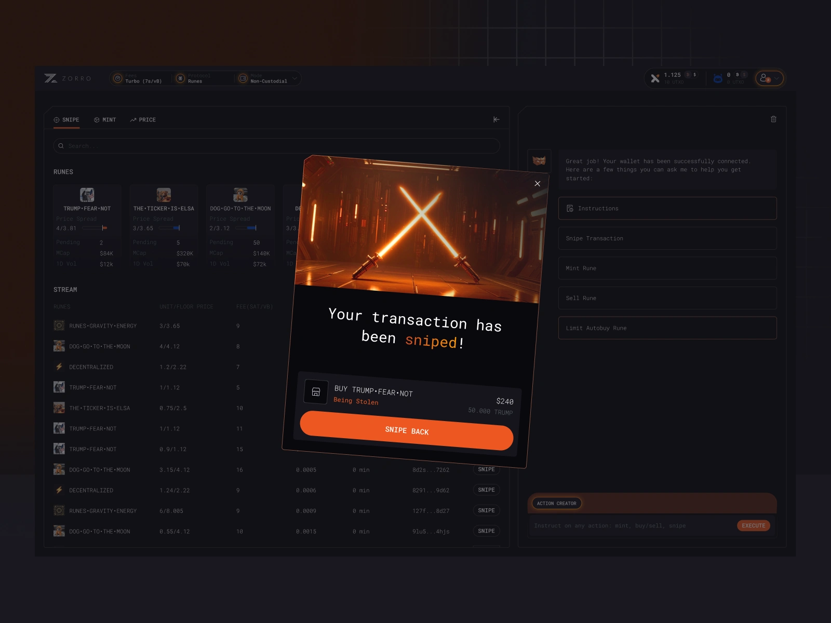Image resolution: width=831 pixels, height=623 pixels.
Task: Click the Execute button
Action: [x=753, y=526]
